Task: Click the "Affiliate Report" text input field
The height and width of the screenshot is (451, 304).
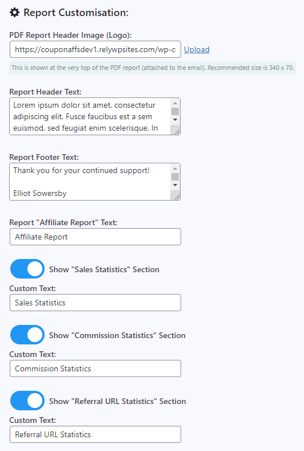Action: tap(95, 237)
